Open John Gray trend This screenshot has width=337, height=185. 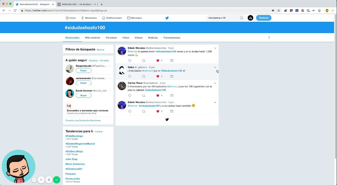72,159
